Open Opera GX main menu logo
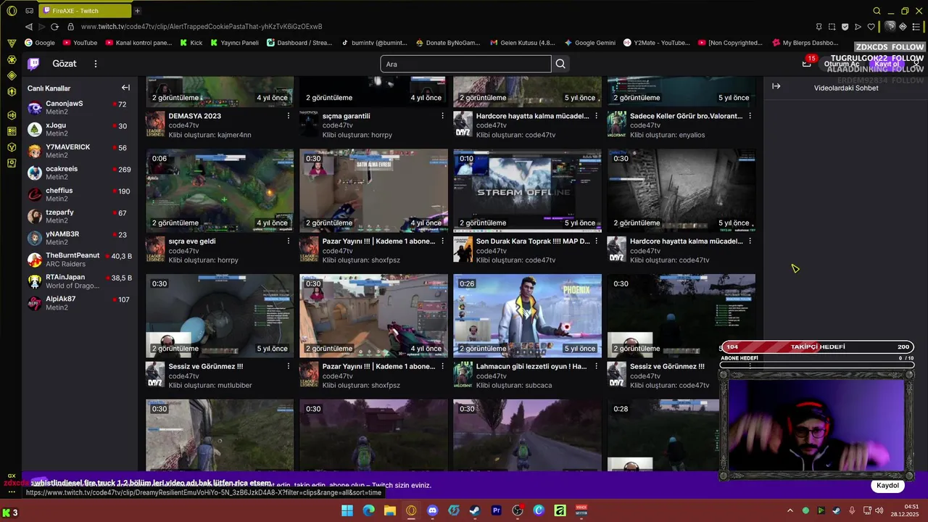Screen dimensions: 928x522 click(12, 11)
